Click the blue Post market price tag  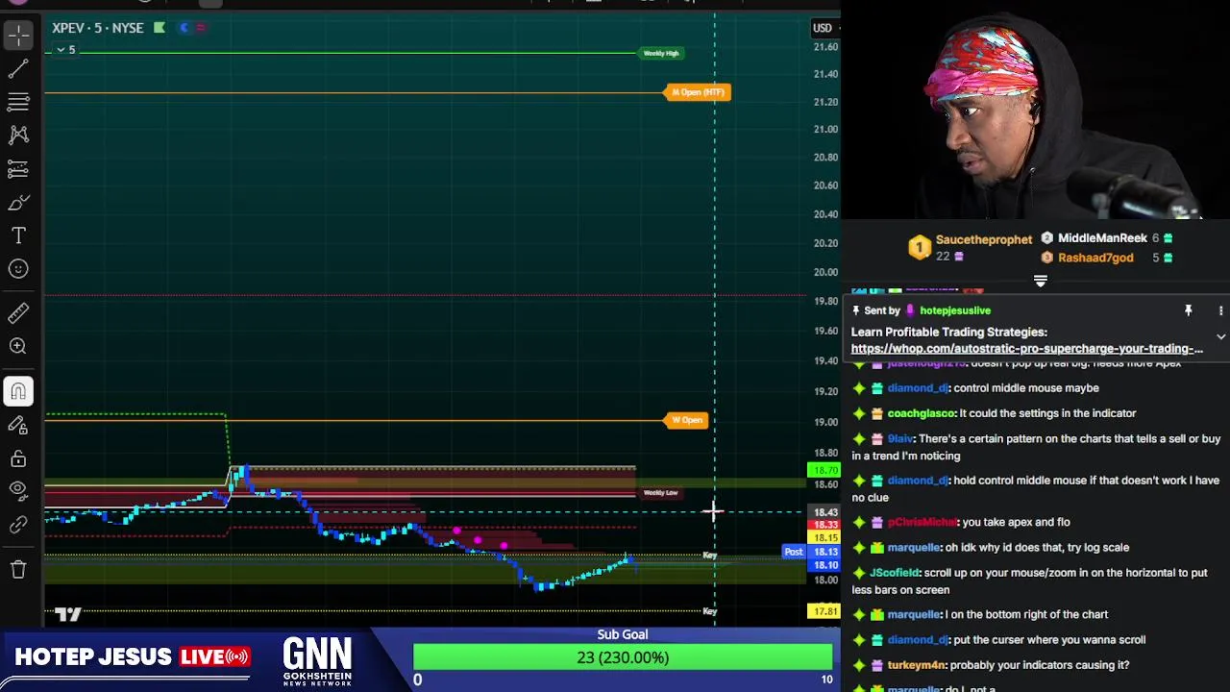tap(793, 552)
